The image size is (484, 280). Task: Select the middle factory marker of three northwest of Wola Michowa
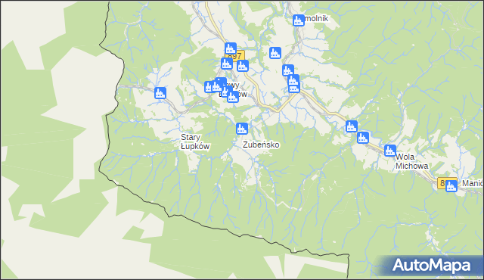click(x=363, y=138)
